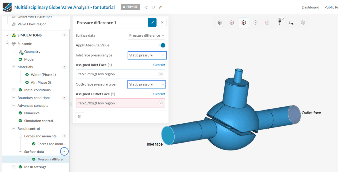Add Forces and moments item with plus
The image size is (338, 172).
(64, 136)
